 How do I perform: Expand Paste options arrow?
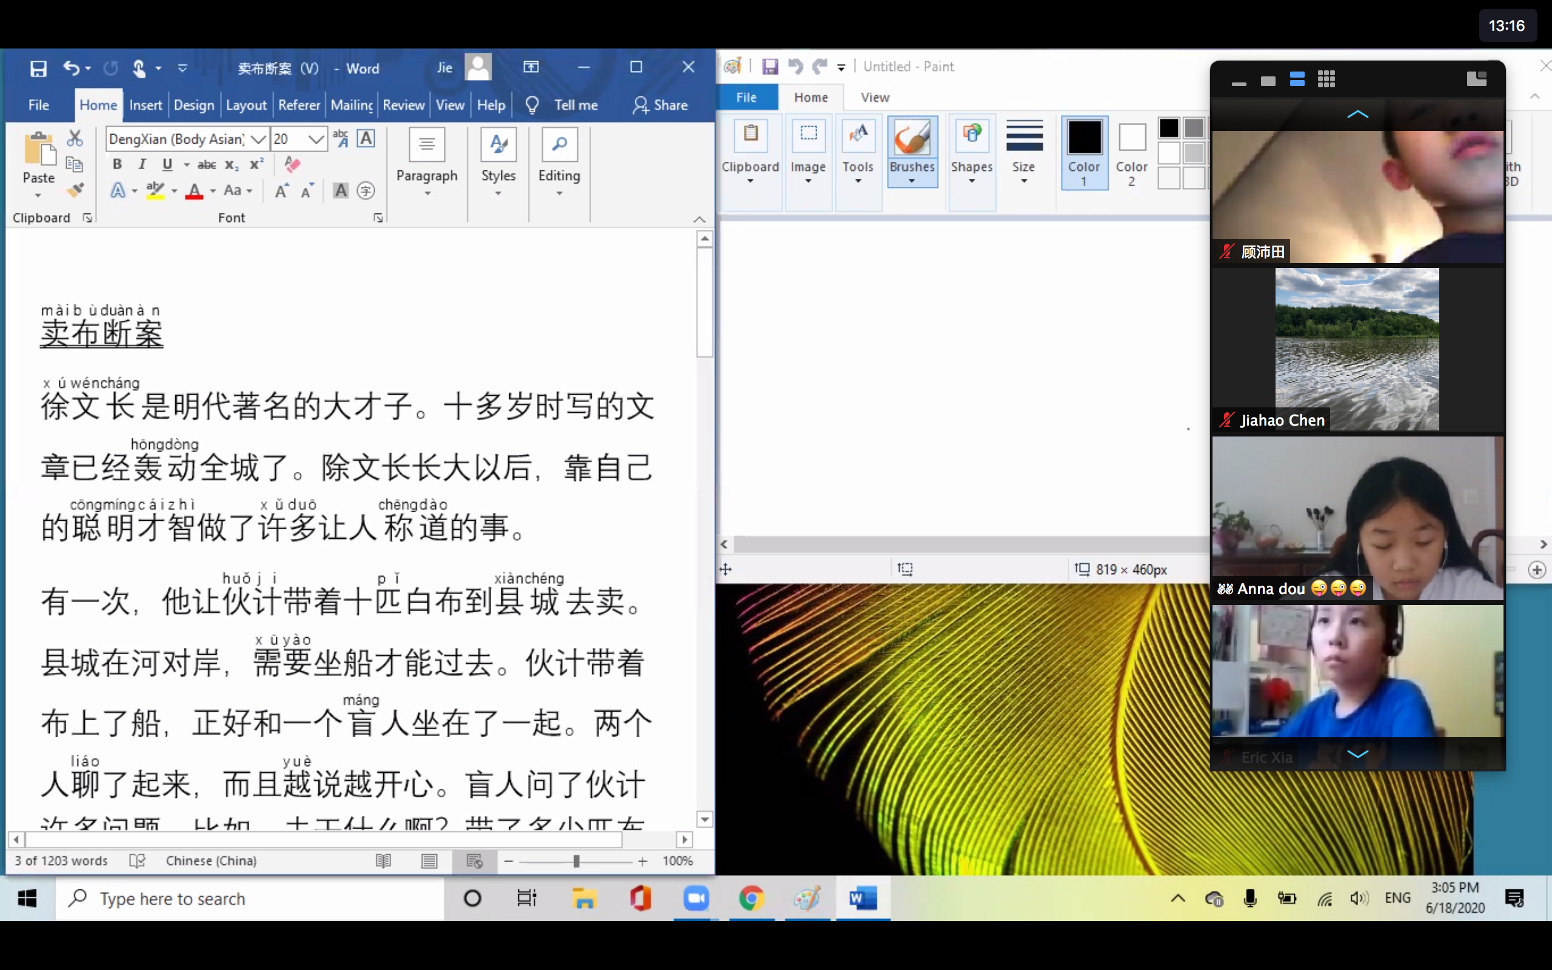[38, 195]
